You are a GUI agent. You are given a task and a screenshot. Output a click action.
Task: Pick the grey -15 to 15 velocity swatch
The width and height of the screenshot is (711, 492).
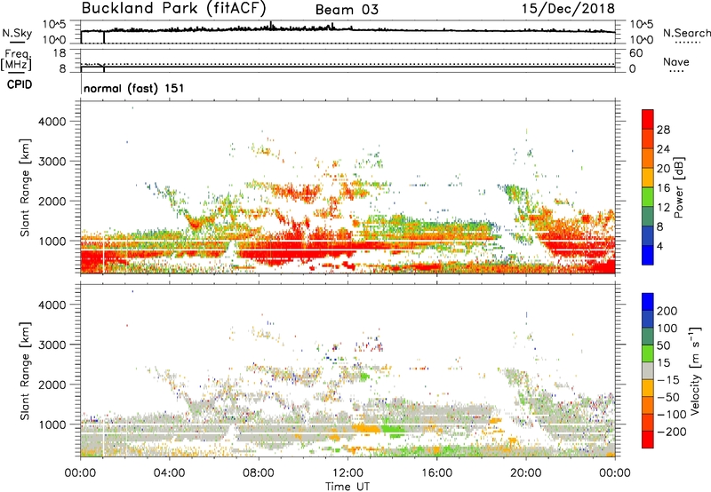(x=648, y=370)
